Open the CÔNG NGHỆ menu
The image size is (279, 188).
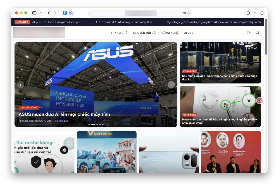click(170, 33)
